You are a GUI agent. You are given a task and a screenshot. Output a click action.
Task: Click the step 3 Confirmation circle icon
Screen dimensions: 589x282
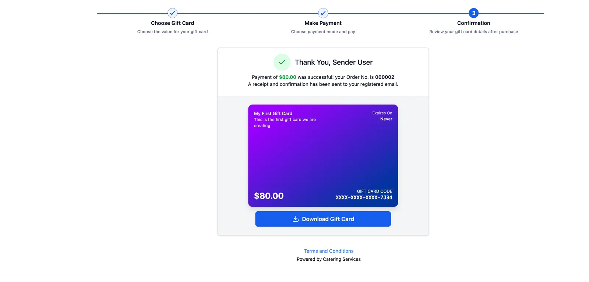(473, 13)
